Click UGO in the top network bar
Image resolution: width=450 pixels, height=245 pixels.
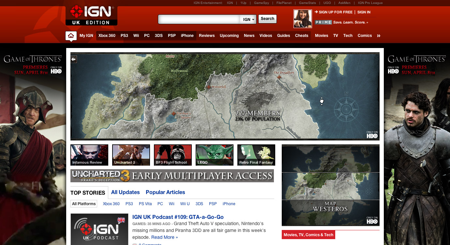pyautogui.click(x=327, y=3)
